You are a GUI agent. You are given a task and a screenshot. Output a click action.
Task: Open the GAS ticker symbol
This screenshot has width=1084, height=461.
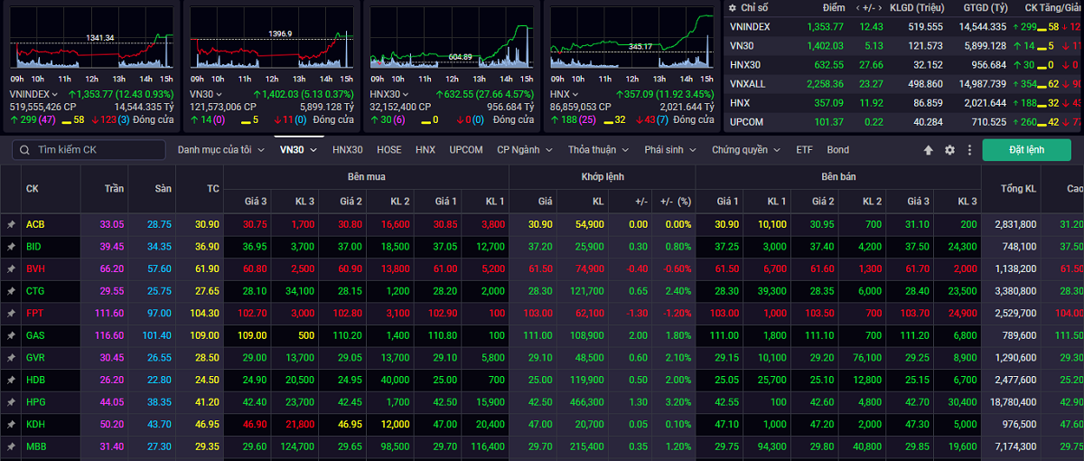point(35,334)
